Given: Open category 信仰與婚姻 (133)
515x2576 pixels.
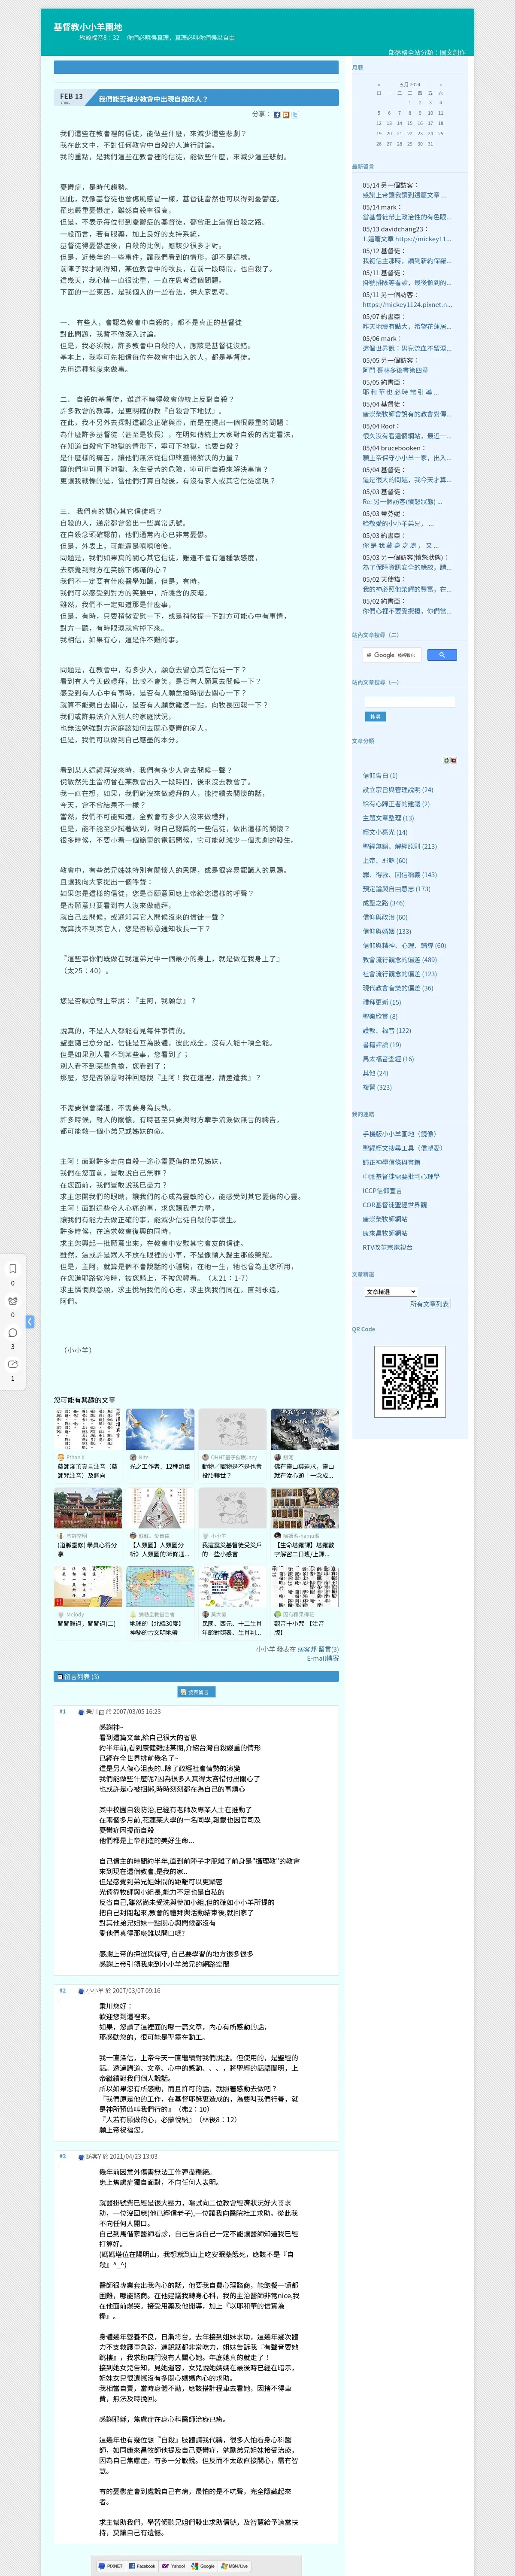Looking at the screenshot, I should [387, 931].
